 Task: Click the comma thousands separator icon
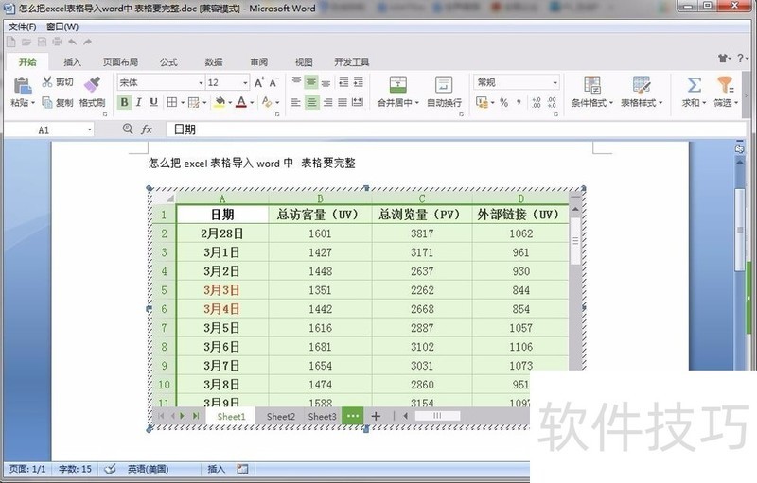point(519,102)
